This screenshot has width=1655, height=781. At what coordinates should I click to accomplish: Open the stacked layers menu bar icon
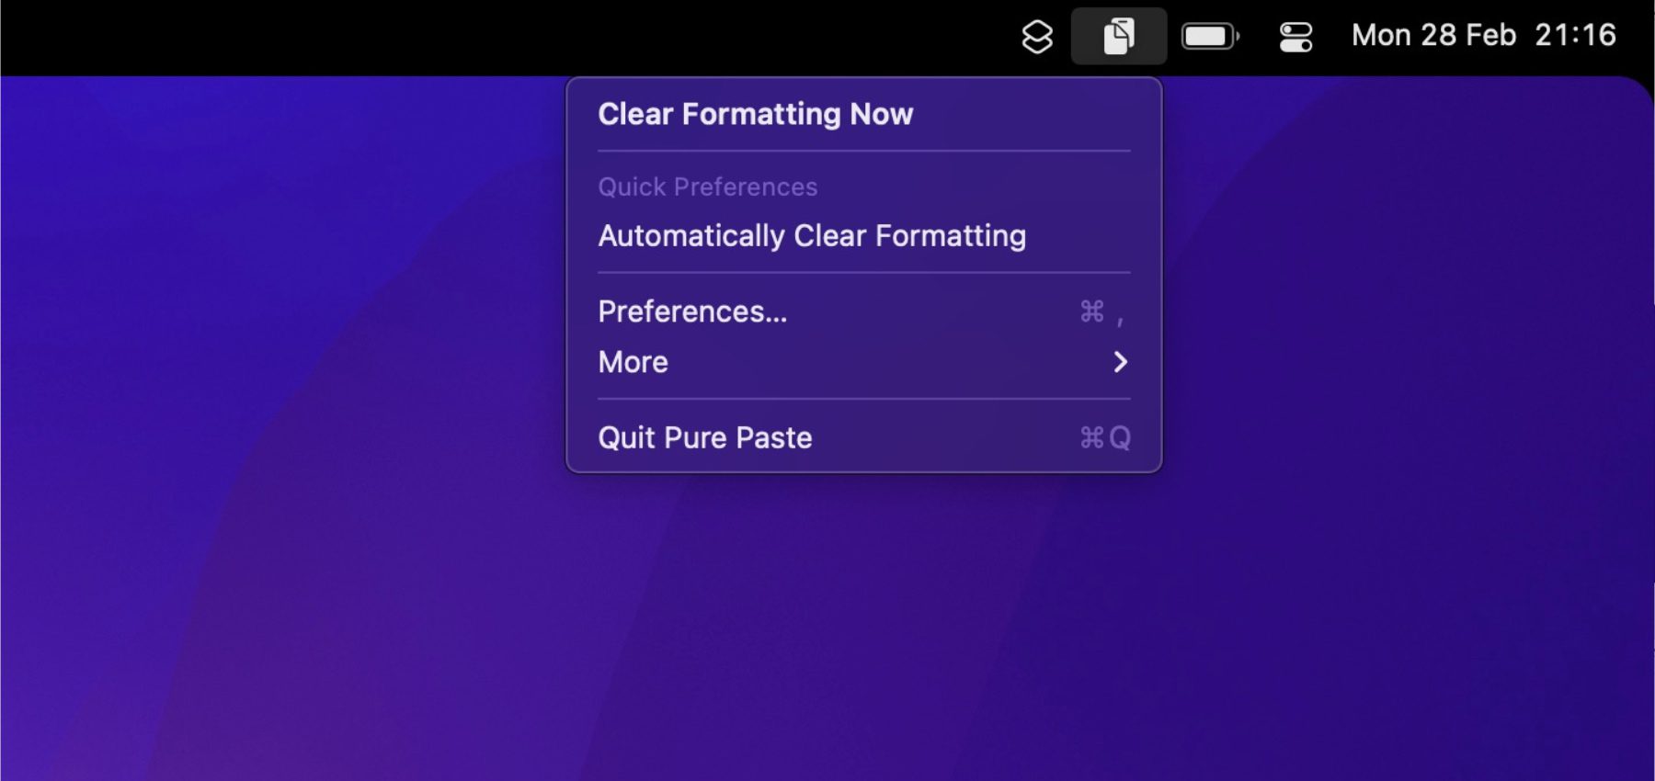tap(1037, 37)
